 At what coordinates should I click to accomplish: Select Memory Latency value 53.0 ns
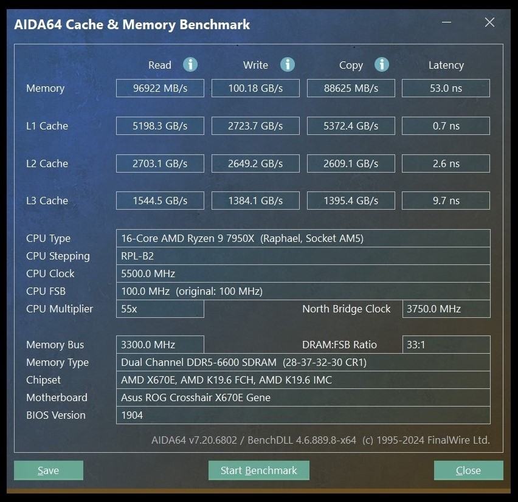(x=446, y=88)
